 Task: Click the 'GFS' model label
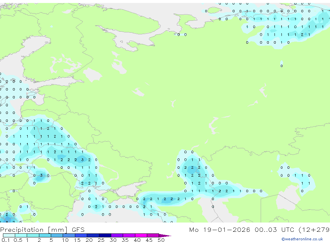(78, 230)
